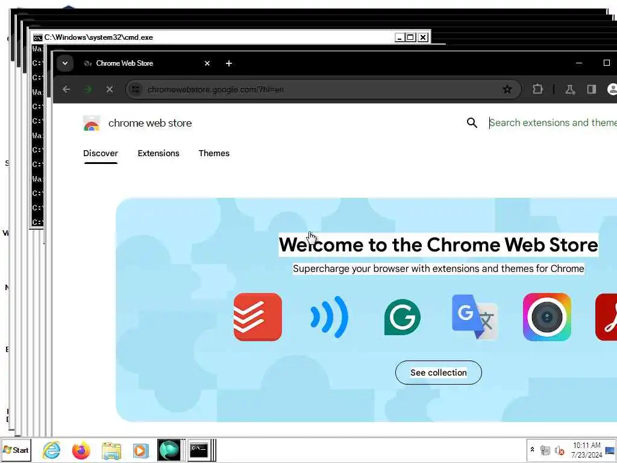Minimize the cmd.exe window
This screenshot has width=617, height=463.
tap(400, 37)
